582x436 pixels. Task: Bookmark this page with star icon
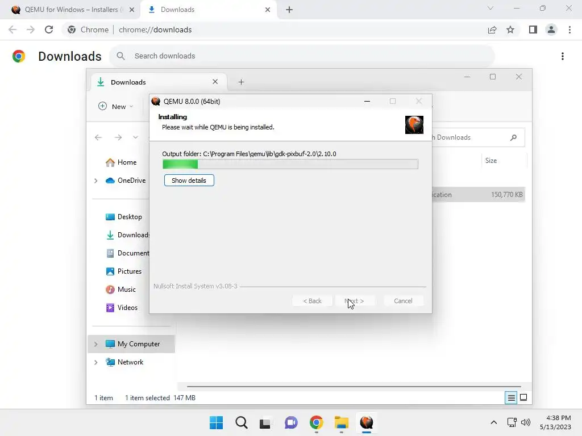pos(510,30)
